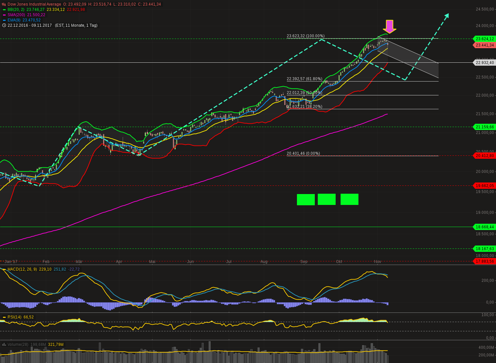
Task: Click the yellow icon before MACD(12, 26, 9)
Action: coord(4,269)
